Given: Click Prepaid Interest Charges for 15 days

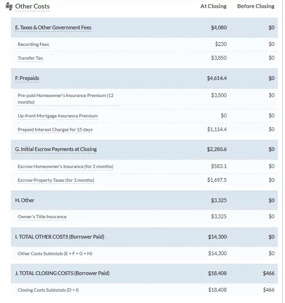Looking at the screenshot, I should tap(55, 130).
